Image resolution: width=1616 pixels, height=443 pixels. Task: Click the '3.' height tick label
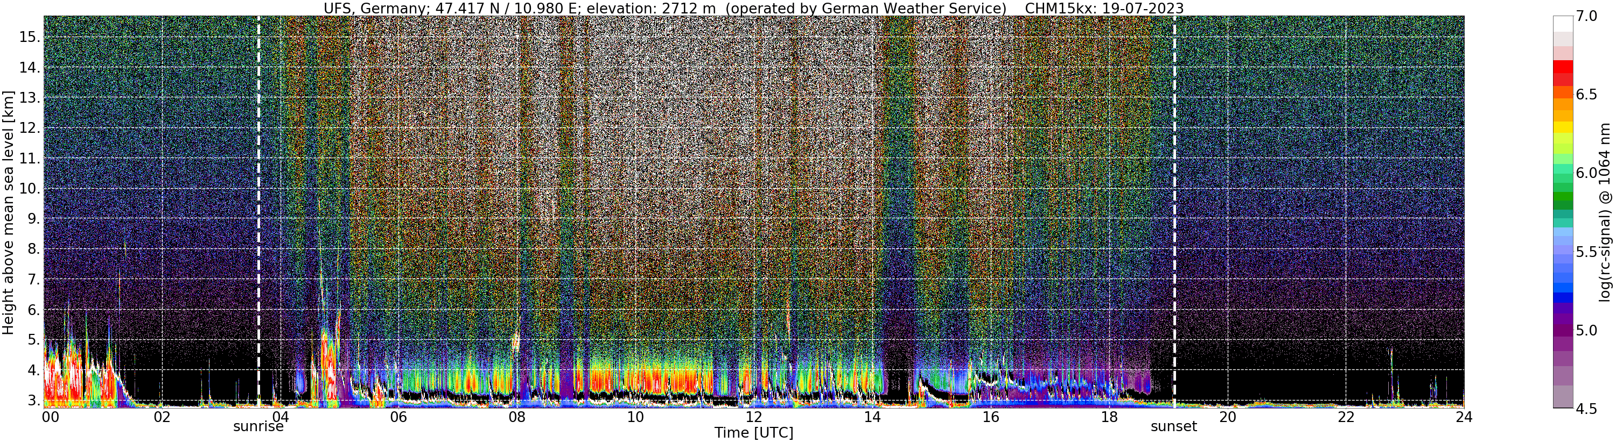(x=34, y=401)
